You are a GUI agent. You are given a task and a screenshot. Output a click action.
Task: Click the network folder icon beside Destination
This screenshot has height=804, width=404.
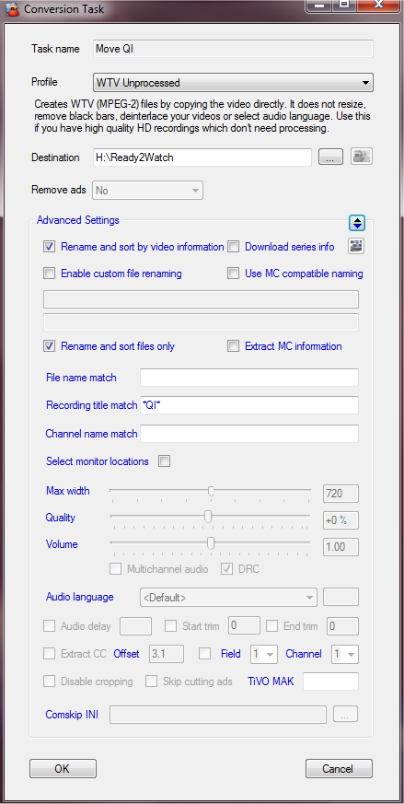coord(362,157)
